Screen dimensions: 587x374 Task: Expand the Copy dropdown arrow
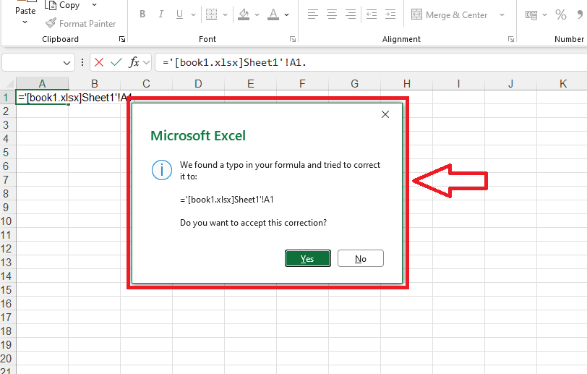tap(94, 5)
